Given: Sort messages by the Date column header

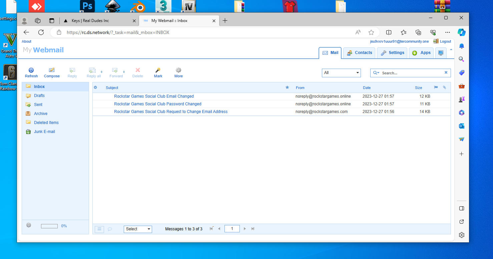Looking at the screenshot, I should tap(367, 88).
